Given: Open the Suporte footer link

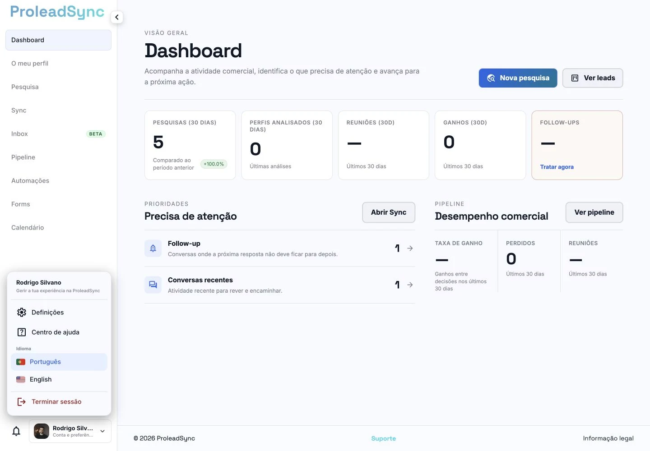Looking at the screenshot, I should (x=383, y=438).
